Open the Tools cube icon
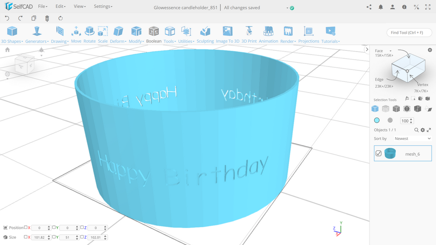Screen dimensions: 436x245 (x=169, y=32)
